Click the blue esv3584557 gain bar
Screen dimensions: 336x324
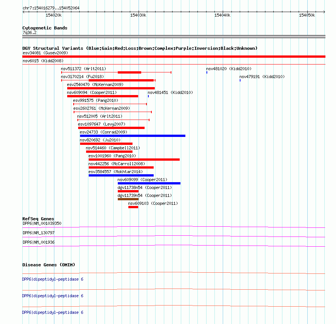(121, 175)
